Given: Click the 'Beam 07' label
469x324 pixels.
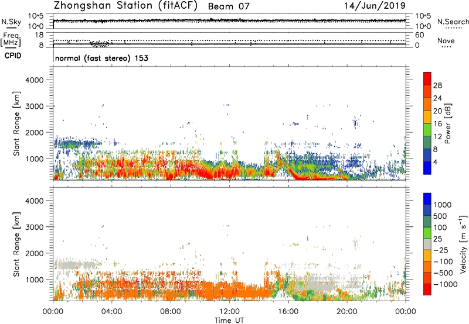Looking at the screenshot, I should (229, 6).
